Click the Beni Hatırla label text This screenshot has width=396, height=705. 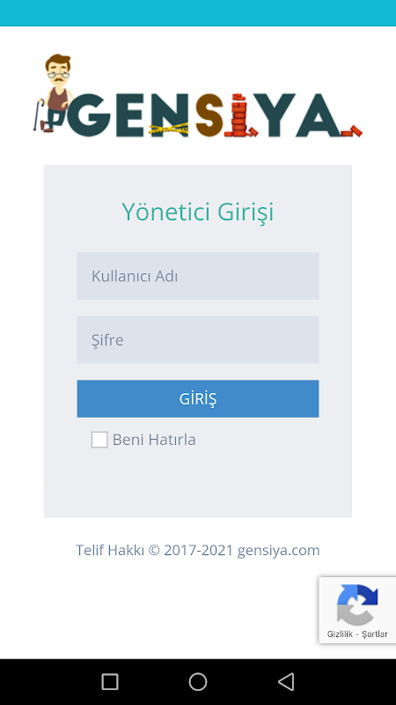click(154, 440)
